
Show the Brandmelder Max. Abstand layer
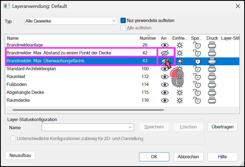point(165,53)
